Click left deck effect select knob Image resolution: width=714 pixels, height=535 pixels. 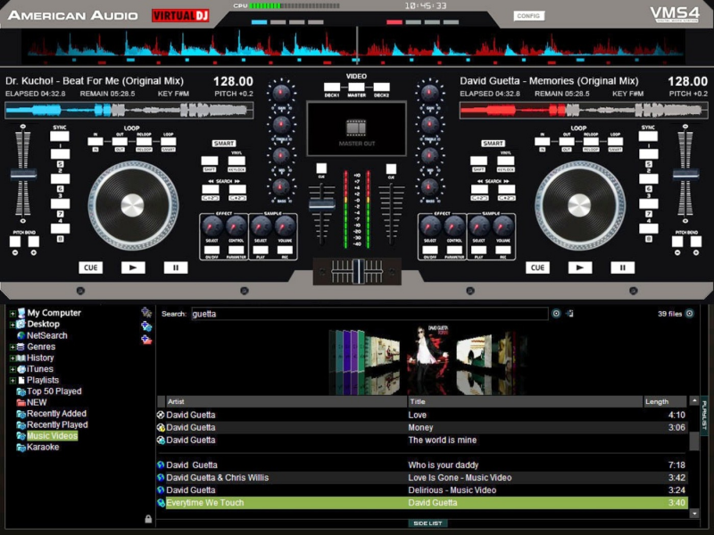[x=212, y=226]
